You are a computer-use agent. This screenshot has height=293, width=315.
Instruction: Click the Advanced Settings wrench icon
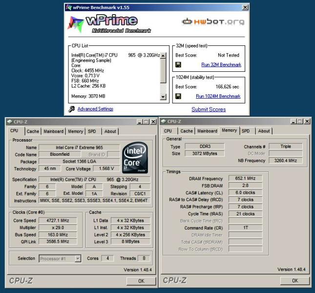71,109
